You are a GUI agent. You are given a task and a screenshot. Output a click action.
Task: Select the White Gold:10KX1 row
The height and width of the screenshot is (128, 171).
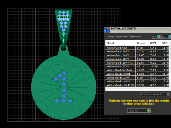[x=137, y=74]
